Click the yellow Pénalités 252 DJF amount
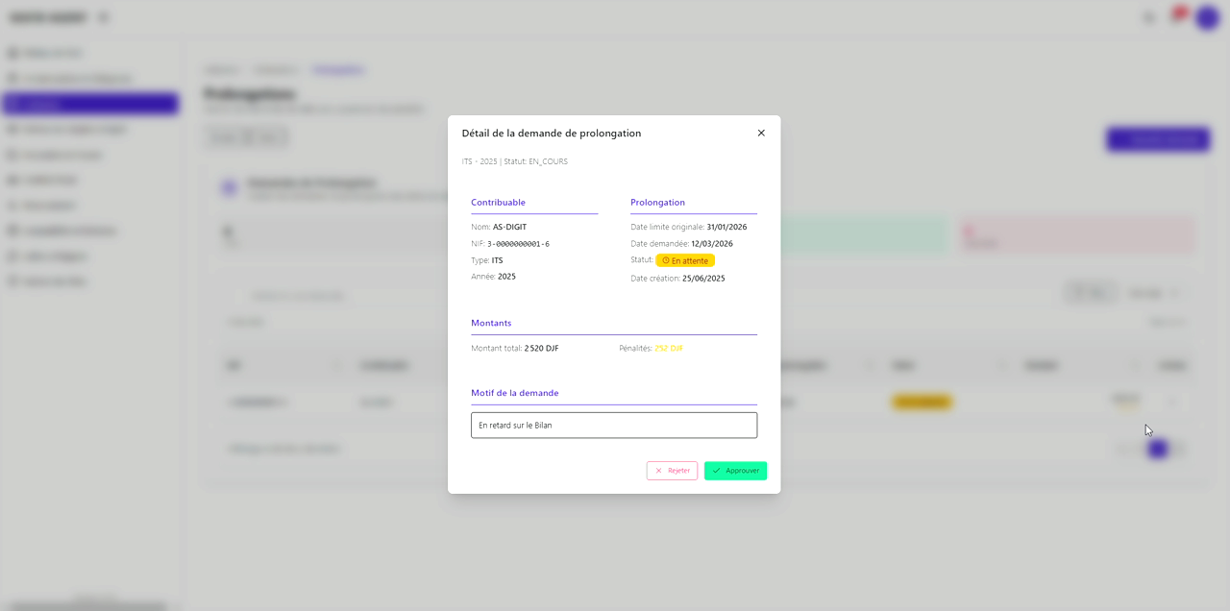This screenshot has height=611, width=1230. pos(668,348)
